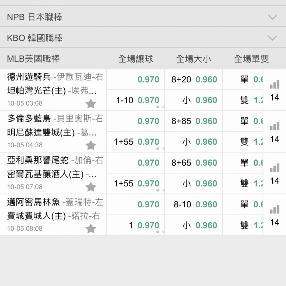Favorite the 邁阿密馬林魚 vs 費城費城人 game star
Viewport: 286px width, 286px height.
coord(91,229)
